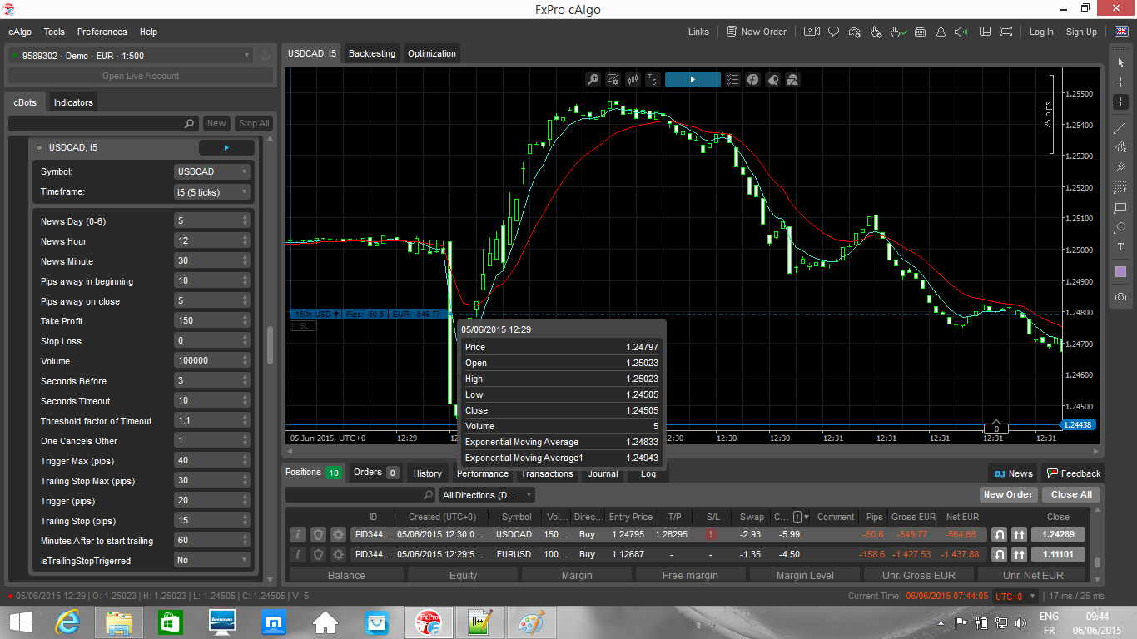
Task: Click the Close All button
Action: coord(1071,494)
